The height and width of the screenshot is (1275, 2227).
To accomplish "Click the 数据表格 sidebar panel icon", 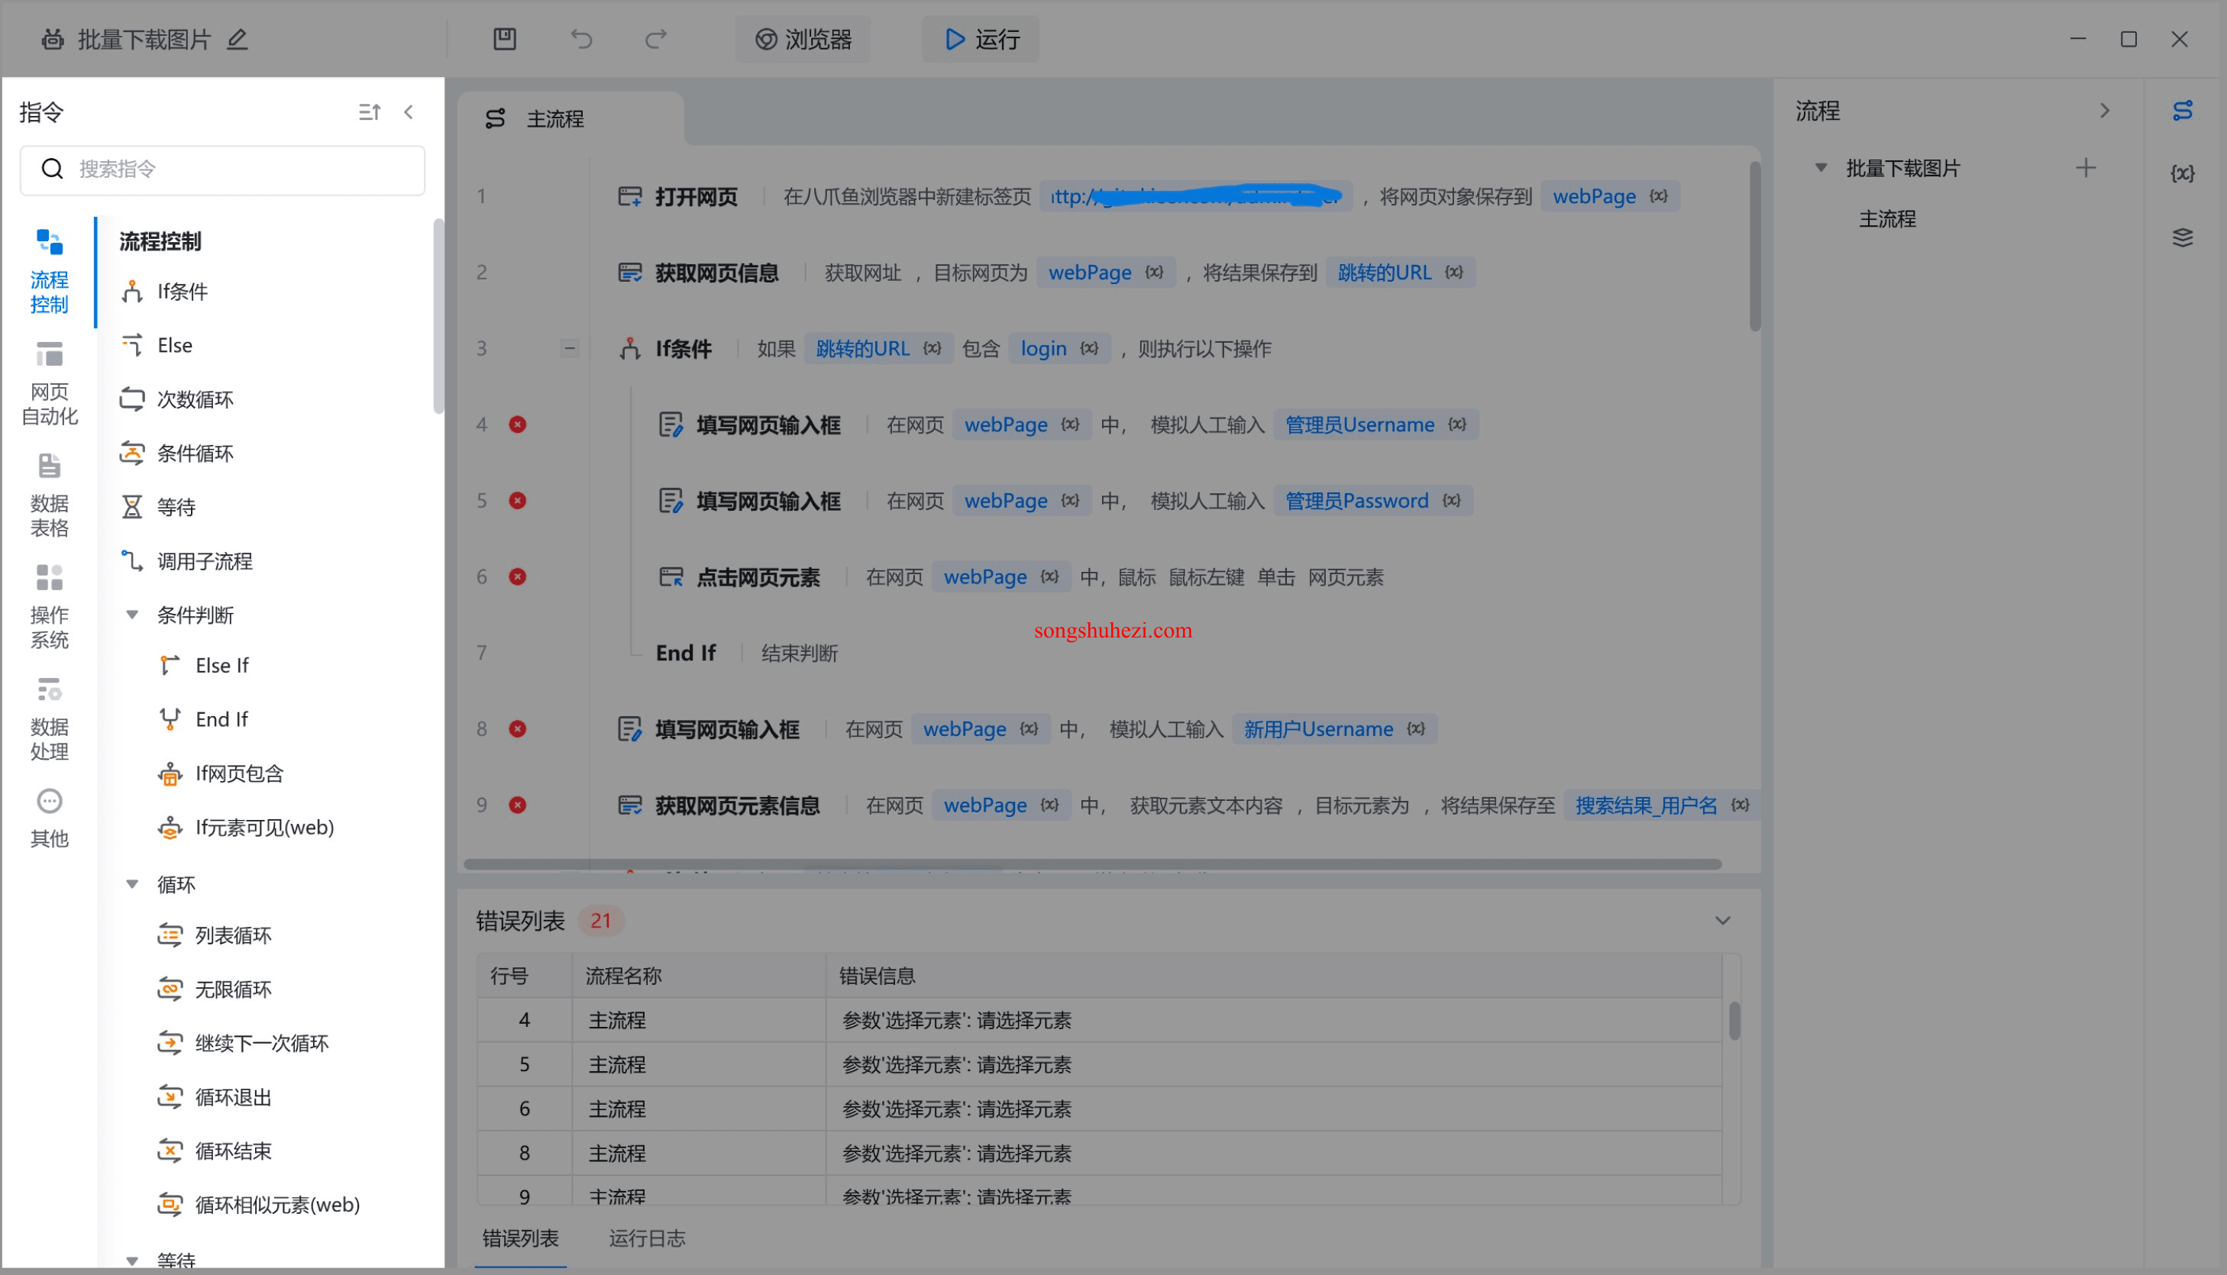I will pyautogui.click(x=50, y=491).
